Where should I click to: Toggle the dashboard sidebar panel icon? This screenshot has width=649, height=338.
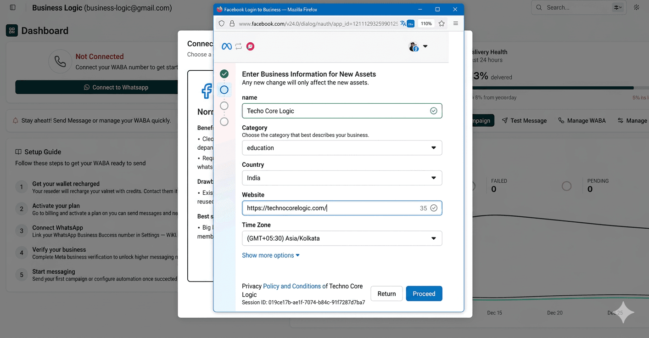[12, 8]
